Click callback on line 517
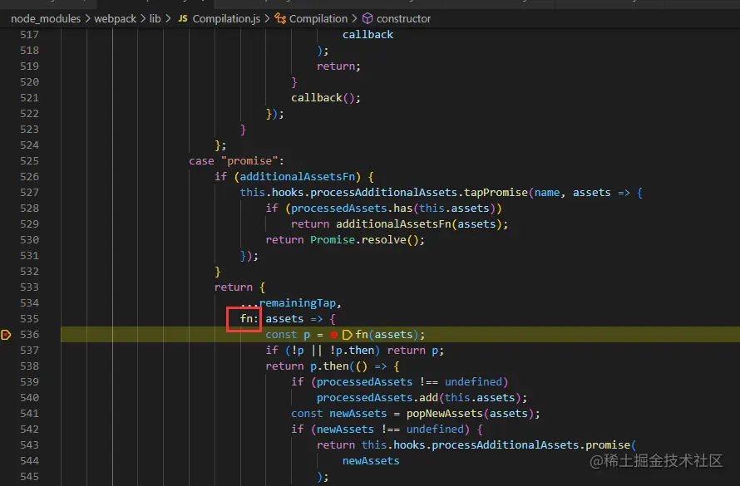The height and width of the screenshot is (486, 740). coord(368,35)
